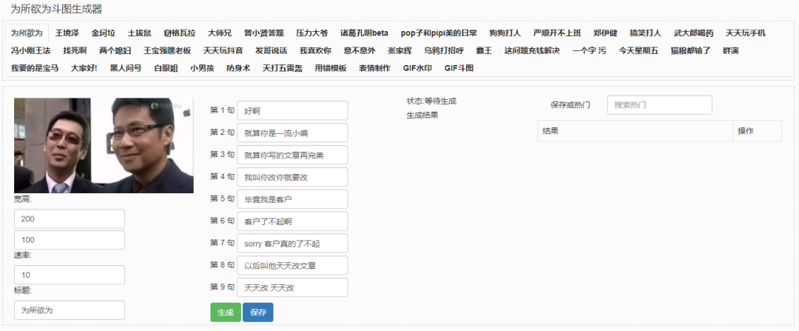Open the 天天玩手机 tab
The width and height of the screenshot is (799, 331).
(x=745, y=33)
